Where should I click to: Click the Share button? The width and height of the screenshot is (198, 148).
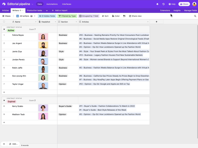pyautogui.click(x=184, y=4)
